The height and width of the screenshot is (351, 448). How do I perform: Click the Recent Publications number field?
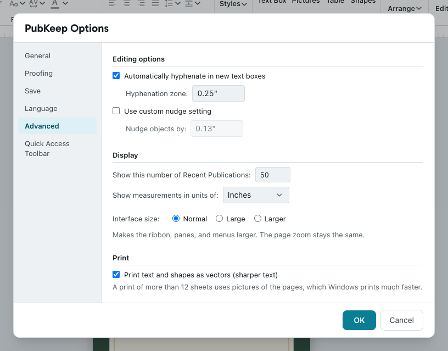(x=273, y=175)
